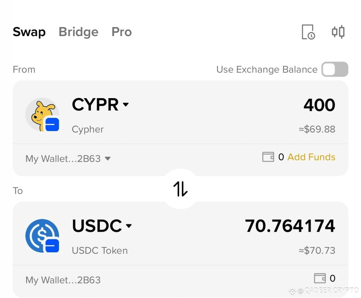Image resolution: width=361 pixels, height=298 pixels.
Task: Open My Wallet...2B63 source wallet dropdown
Action: click(x=68, y=158)
